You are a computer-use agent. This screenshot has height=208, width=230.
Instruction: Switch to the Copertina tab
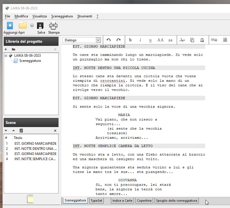(144, 201)
